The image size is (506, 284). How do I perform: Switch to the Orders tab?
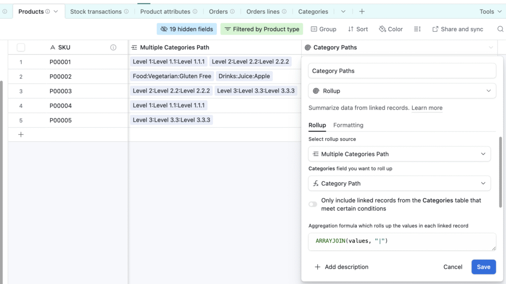pos(218,12)
